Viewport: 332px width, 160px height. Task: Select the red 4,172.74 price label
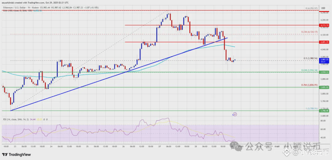(x=324, y=25)
